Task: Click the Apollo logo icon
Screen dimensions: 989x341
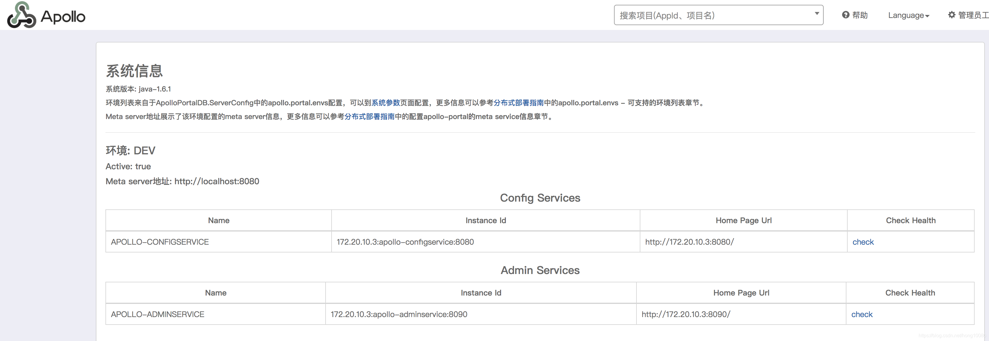Action: (22, 15)
